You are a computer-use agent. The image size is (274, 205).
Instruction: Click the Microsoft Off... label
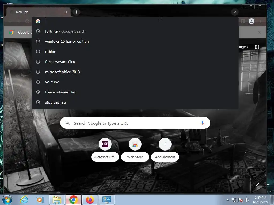coord(105,157)
